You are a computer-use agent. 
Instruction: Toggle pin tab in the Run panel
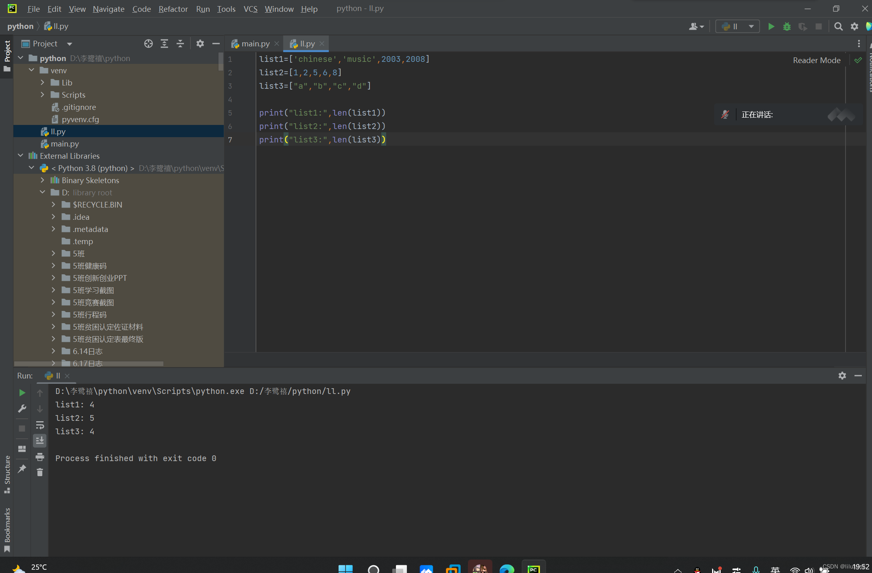(x=22, y=468)
